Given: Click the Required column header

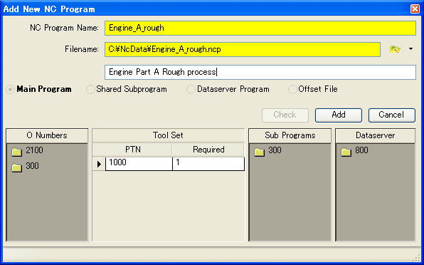Looking at the screenshot, I should pos(208,150).
